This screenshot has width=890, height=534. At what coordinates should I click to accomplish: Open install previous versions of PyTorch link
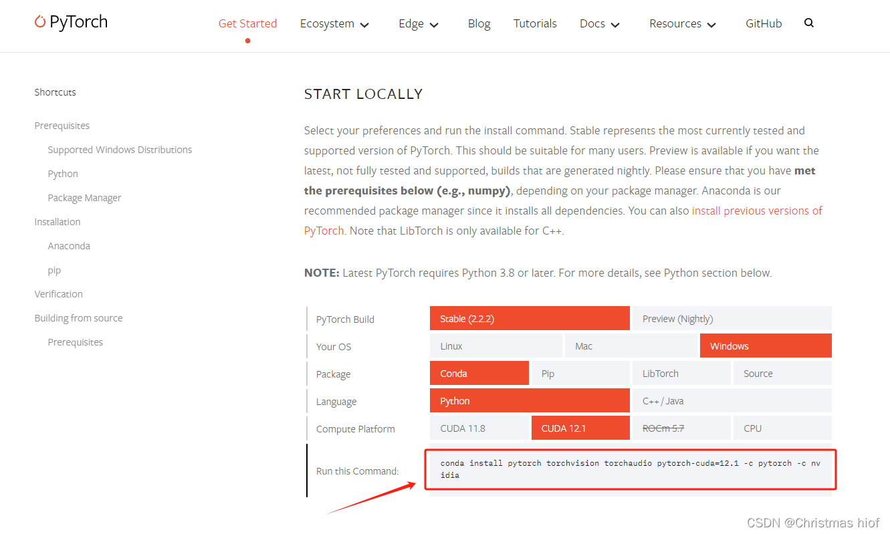point(757,211)
